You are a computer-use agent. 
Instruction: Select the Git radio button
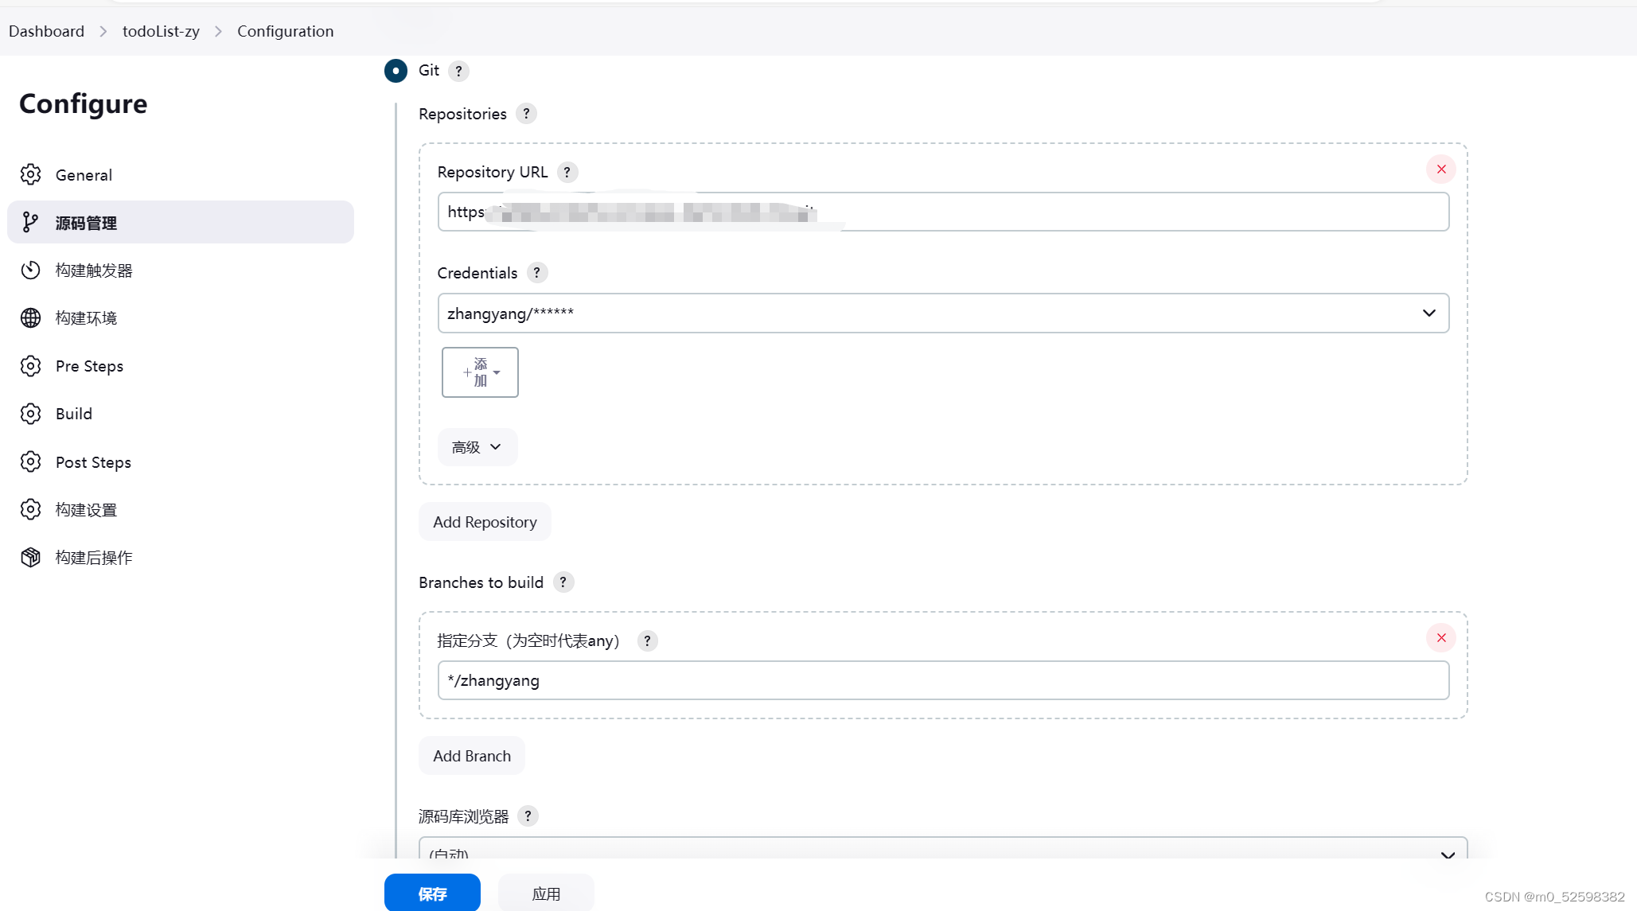tap(396, 71)
